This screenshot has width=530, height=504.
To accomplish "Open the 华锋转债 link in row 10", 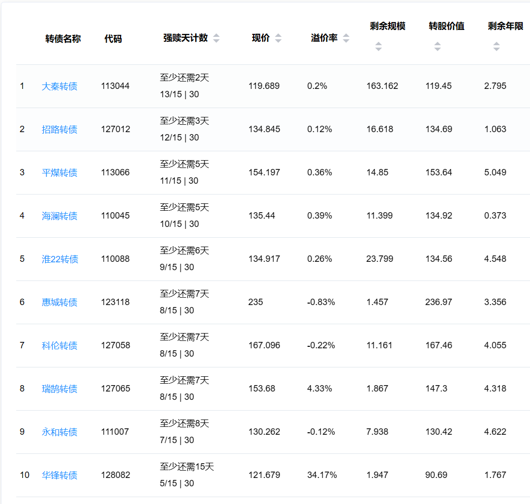I will [x=59, y=476].
